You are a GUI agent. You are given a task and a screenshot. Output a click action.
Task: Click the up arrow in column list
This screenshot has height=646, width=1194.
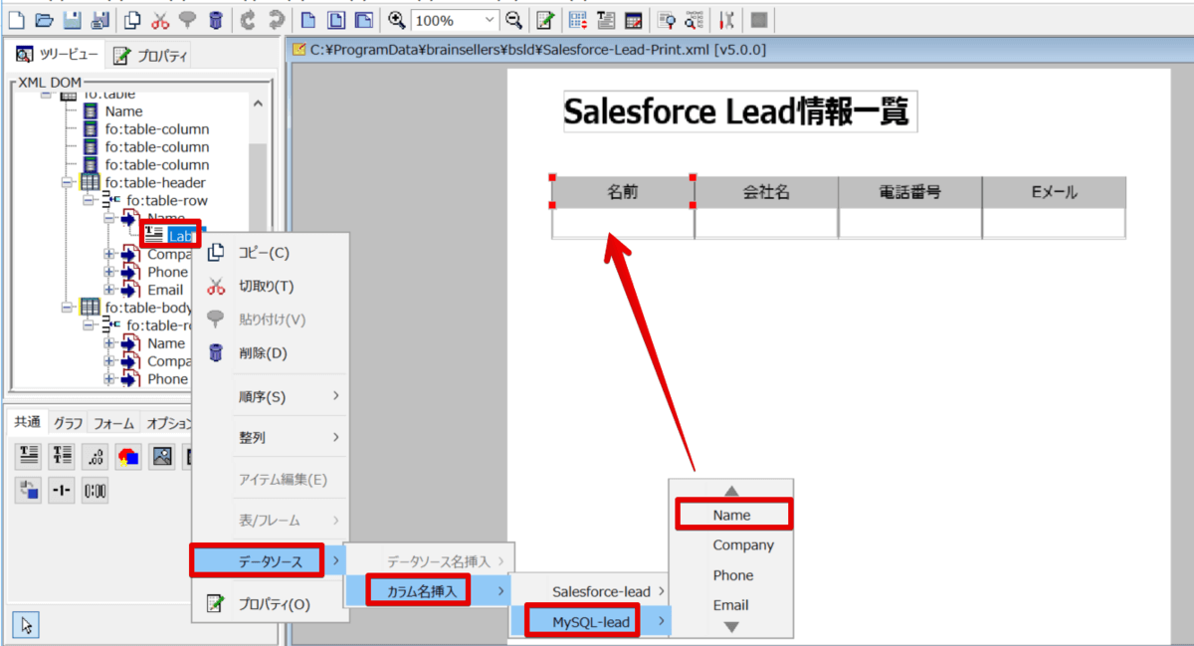731,491
